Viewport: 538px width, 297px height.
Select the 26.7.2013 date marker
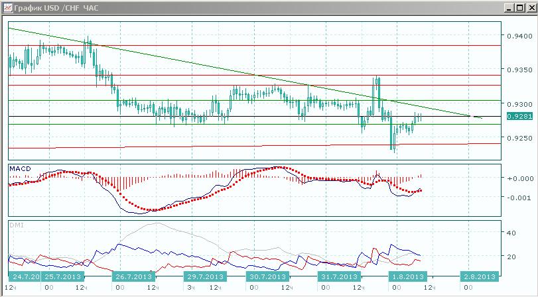(134, 276)
